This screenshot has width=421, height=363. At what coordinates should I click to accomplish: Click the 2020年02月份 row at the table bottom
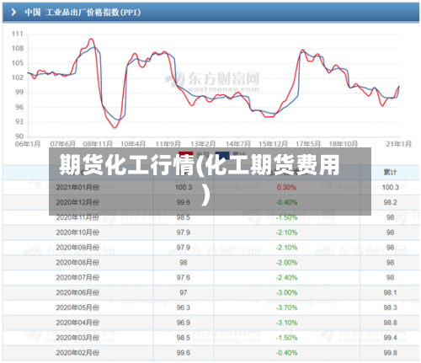pyautogui.click(x=210, y=353)
